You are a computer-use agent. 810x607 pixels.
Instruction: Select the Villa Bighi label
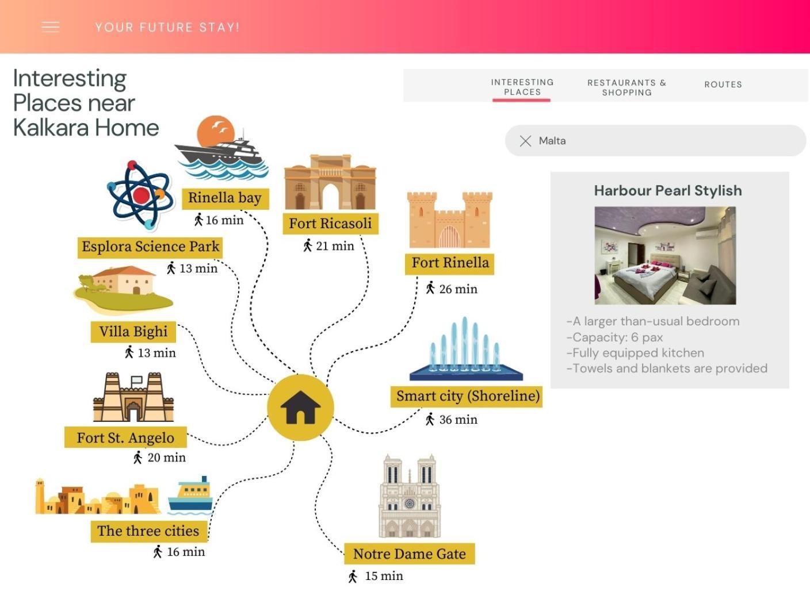click(x=133, y=332)
